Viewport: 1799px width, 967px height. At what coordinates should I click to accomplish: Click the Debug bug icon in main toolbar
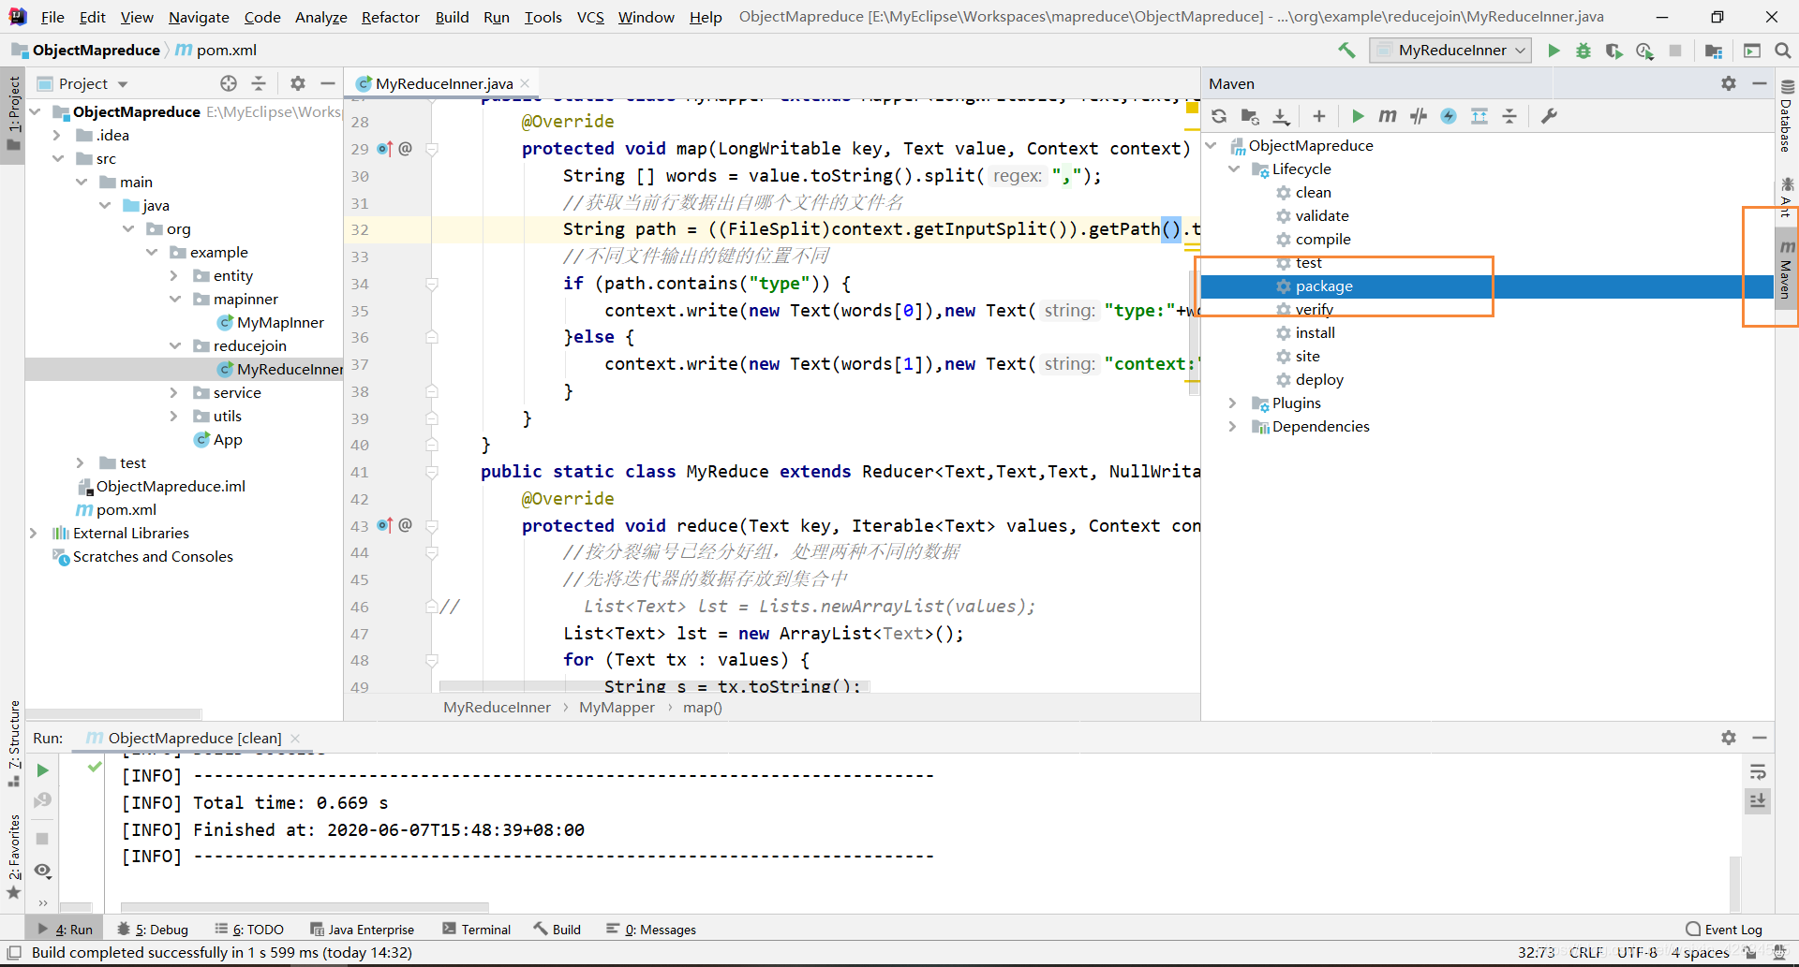[x=1583, y=51]
